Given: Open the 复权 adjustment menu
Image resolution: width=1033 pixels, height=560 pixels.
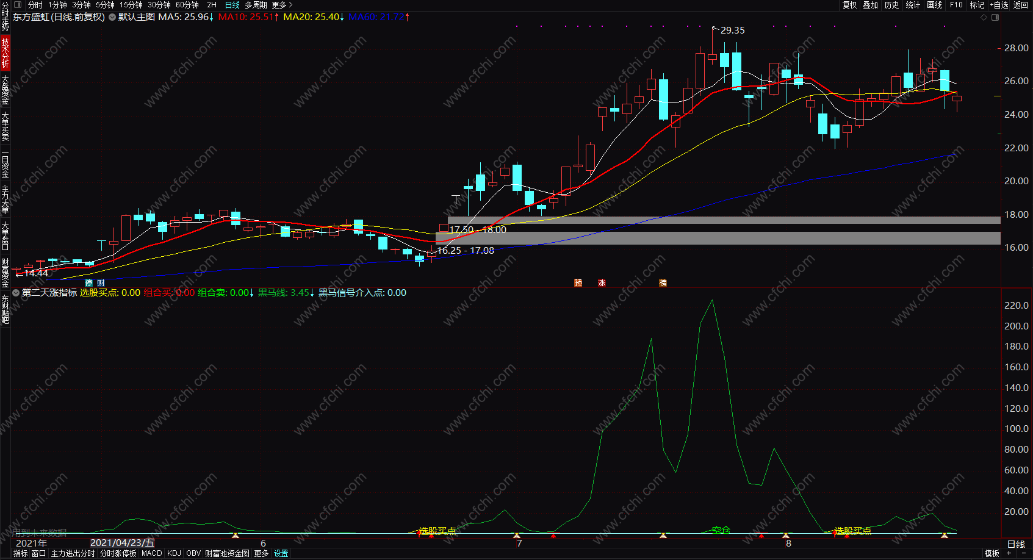Looking at the screenshot, I should (850, 5).
